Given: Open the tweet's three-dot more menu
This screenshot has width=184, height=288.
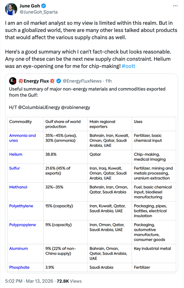Looking at the screenshot, I should coord(175,6).
